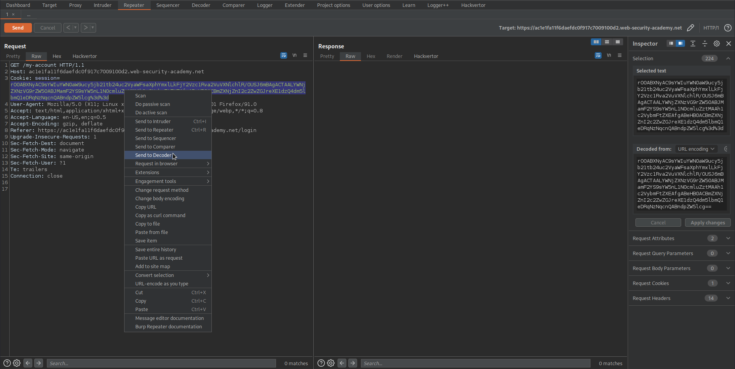
Task: Select Copy as curl command
Action: pos(168,215)
